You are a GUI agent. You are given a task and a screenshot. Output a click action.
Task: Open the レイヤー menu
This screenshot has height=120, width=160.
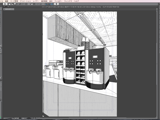pyautogui.click(x=36, y=1)
